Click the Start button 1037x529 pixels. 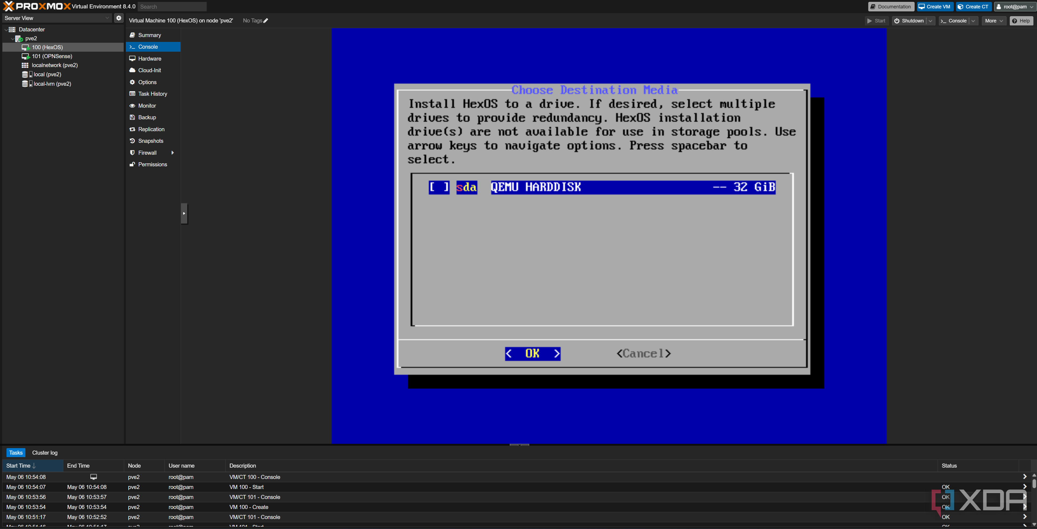[x=876, y=21]
